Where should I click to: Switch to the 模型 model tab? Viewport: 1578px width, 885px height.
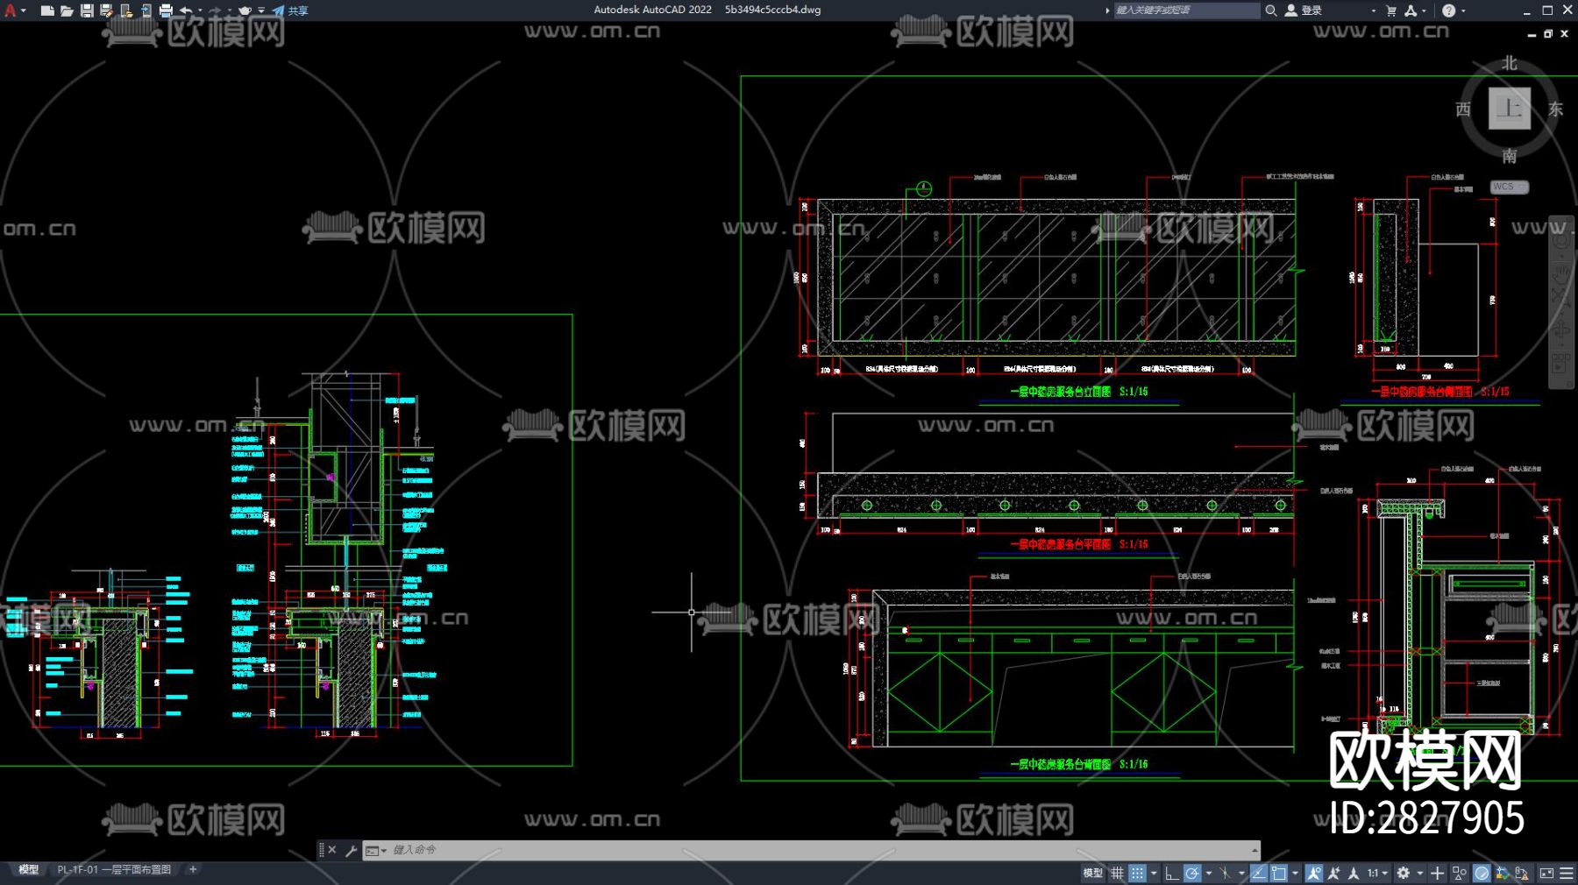28,870
